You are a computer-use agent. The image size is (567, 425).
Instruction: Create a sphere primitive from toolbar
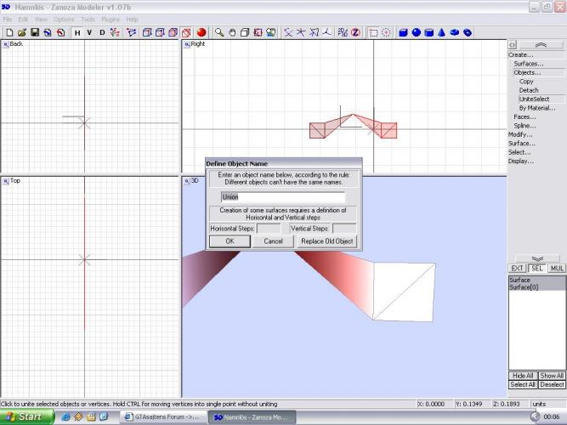[417, 32]
